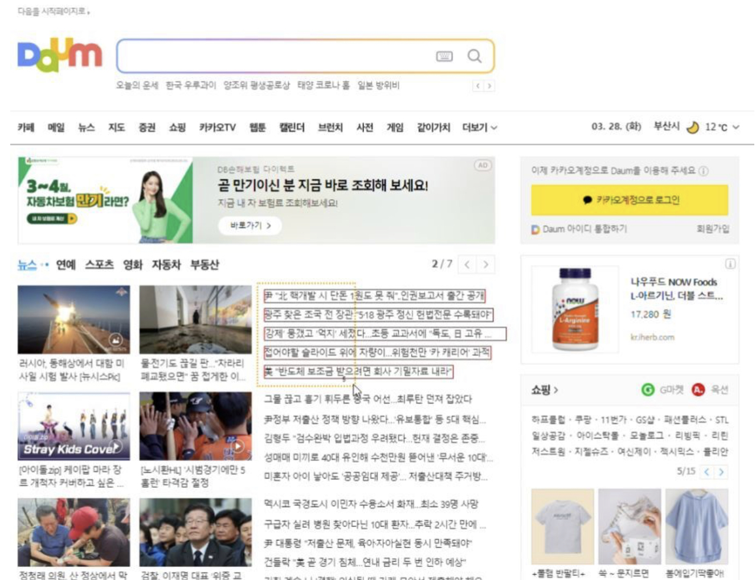Screen dimensions: 756x580
Task: Open 사전 in the navigation bar
Action: pyautogui.click(x=365, y=127)
